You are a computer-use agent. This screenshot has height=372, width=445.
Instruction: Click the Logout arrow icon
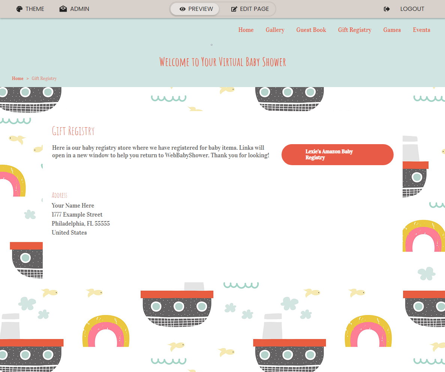pyautogui.click(x=387, y=9)
